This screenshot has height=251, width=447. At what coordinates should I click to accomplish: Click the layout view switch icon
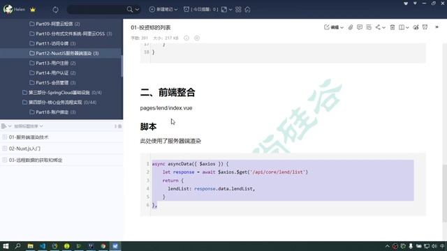point(224,9)
